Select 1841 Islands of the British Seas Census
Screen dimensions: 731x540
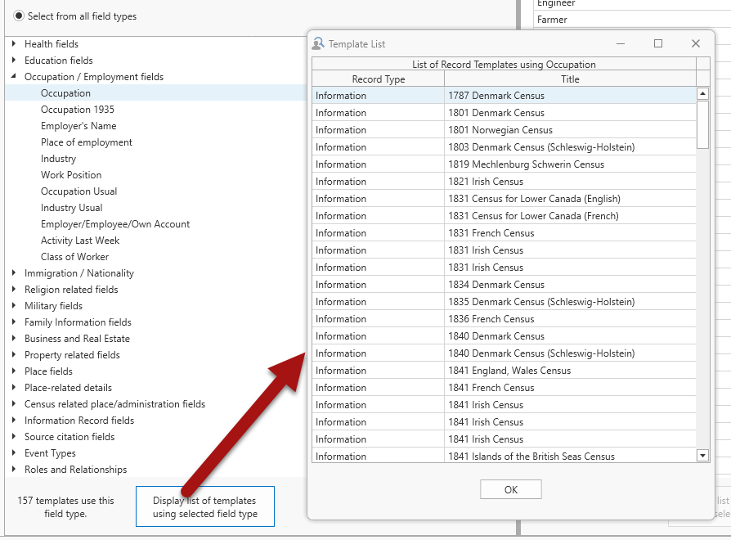(504, 456)
